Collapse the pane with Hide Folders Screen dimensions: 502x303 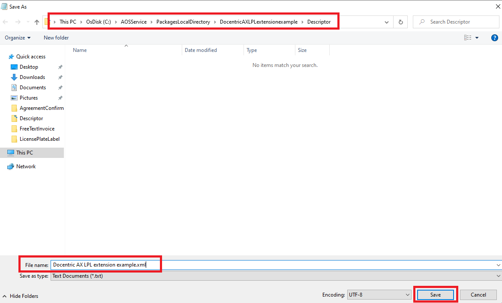pos(21,296)
